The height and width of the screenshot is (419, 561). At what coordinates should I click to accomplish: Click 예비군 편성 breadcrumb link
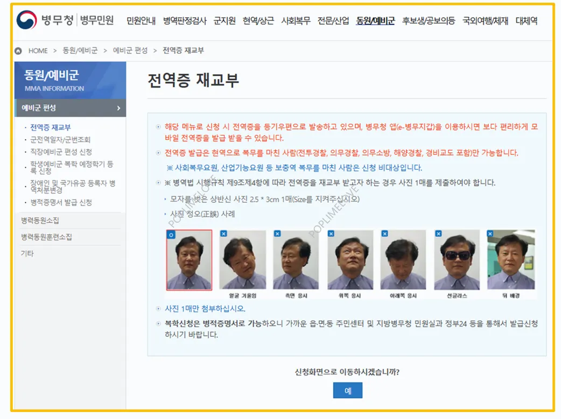point(130,51)
